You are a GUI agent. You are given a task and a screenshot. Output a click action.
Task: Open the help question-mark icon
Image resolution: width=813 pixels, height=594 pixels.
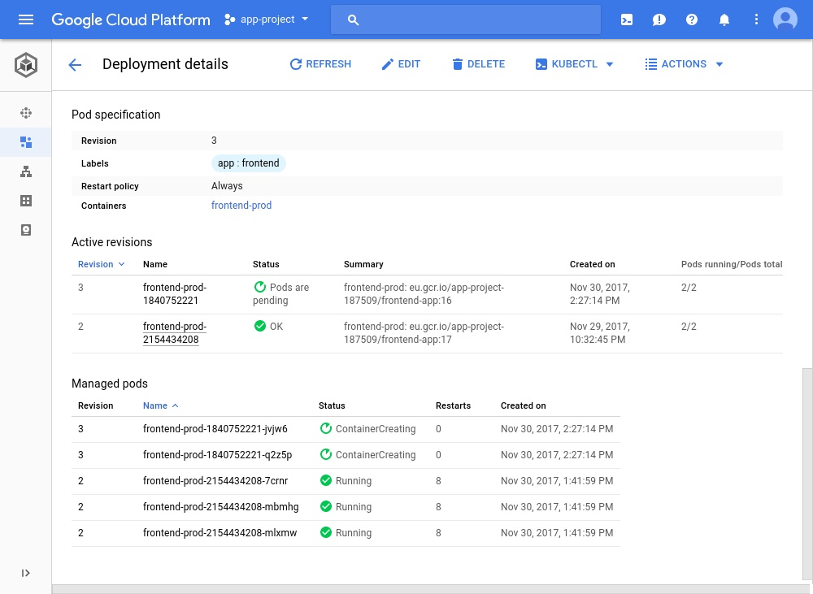point(692,20)
